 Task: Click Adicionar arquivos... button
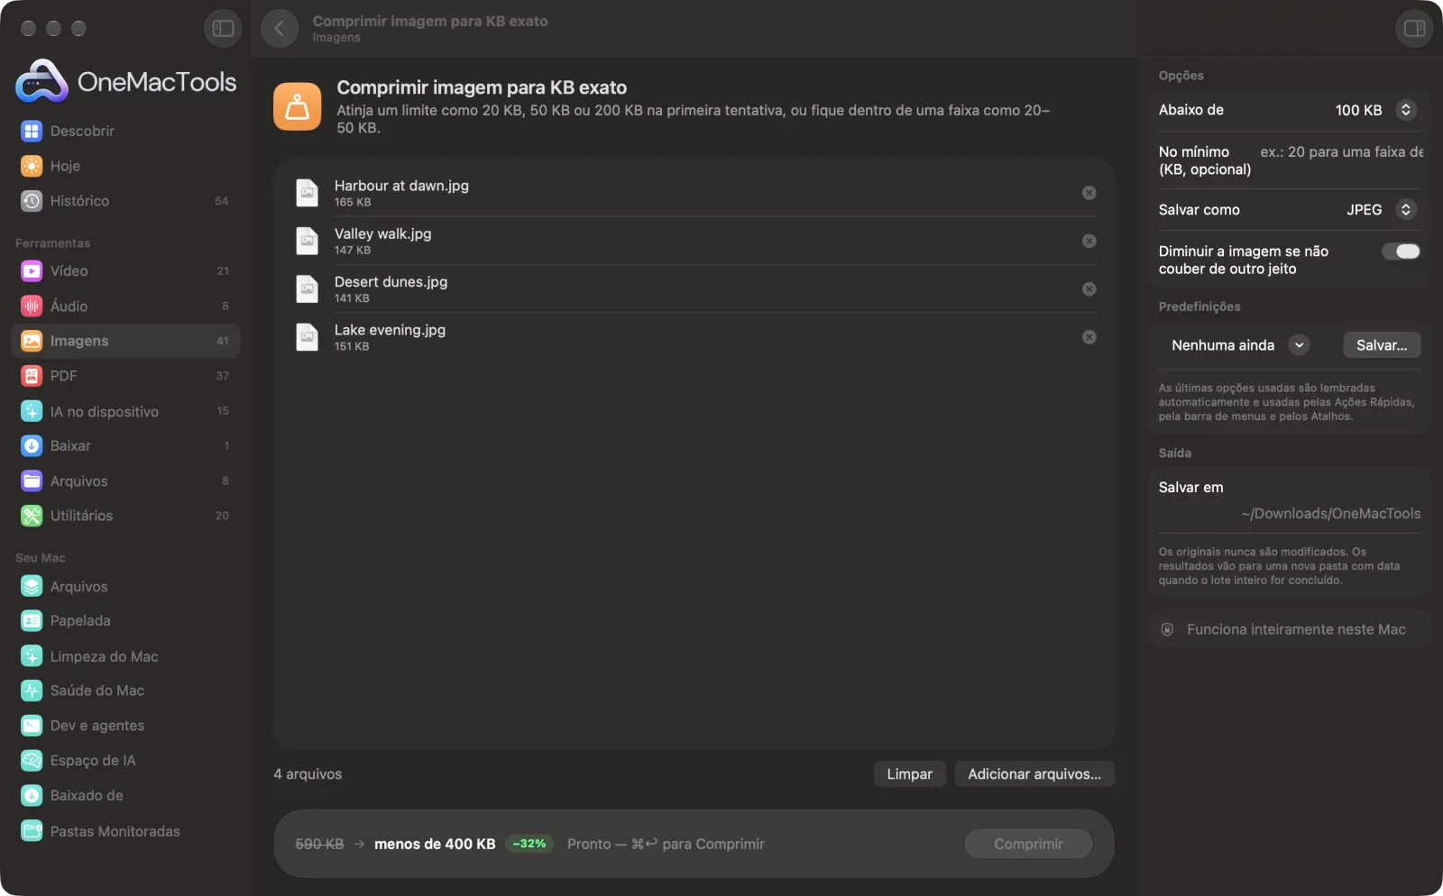tap(1034, 774)
